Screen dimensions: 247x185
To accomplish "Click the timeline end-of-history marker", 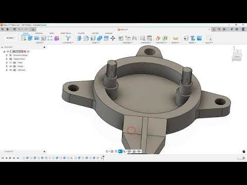I will (103, 158).
